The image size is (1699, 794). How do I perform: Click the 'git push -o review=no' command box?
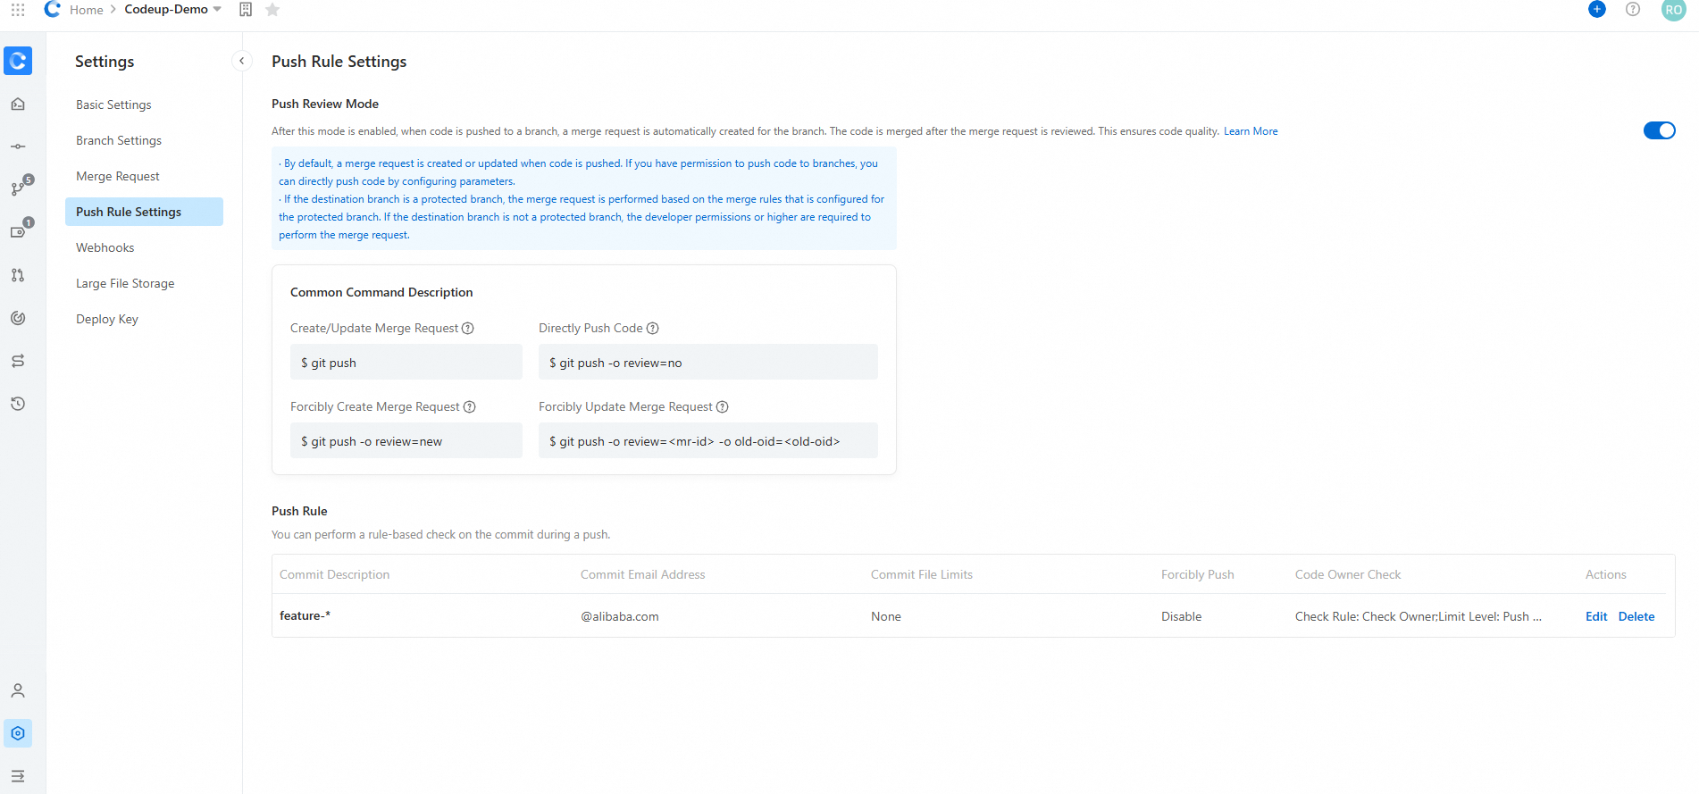coord(708,362)
